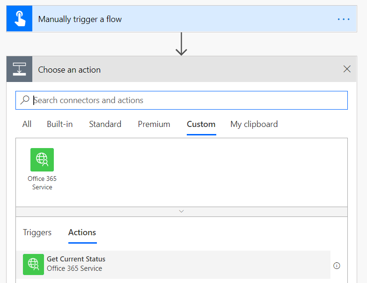The image size is (367, 283).
Task: Select the Office 365 Service connector icon
Action: coord(42,160)
